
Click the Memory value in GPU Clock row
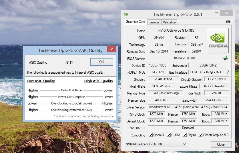click(189, 114)
